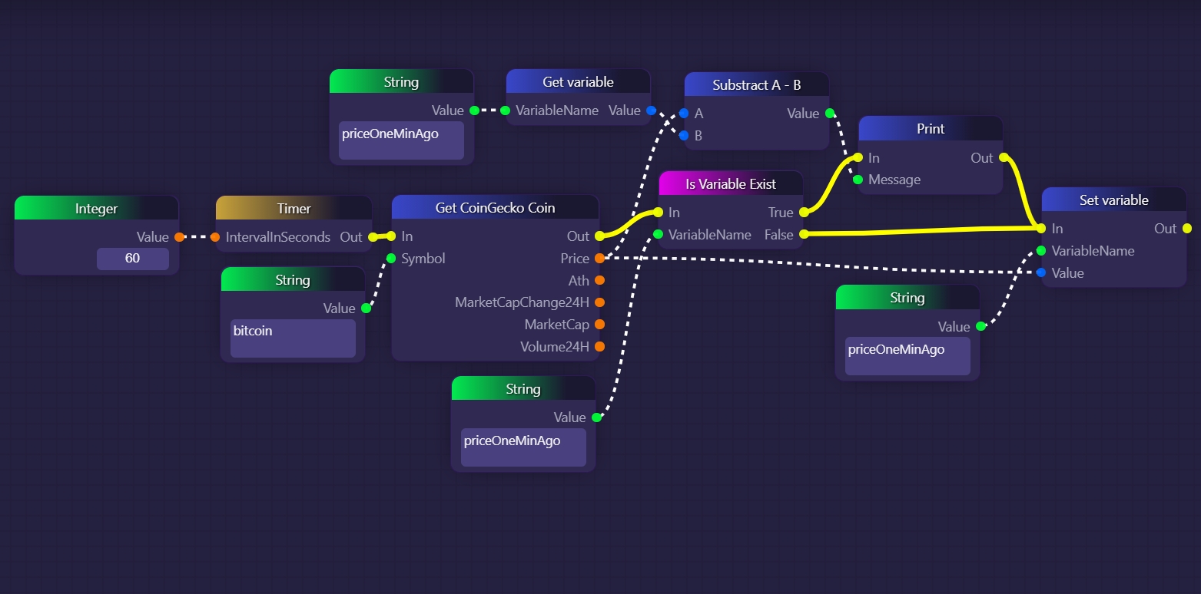Click the Price output port on Get CoinGecko Coin
This screenshot has width=1201, height=594.
point(599,259)
